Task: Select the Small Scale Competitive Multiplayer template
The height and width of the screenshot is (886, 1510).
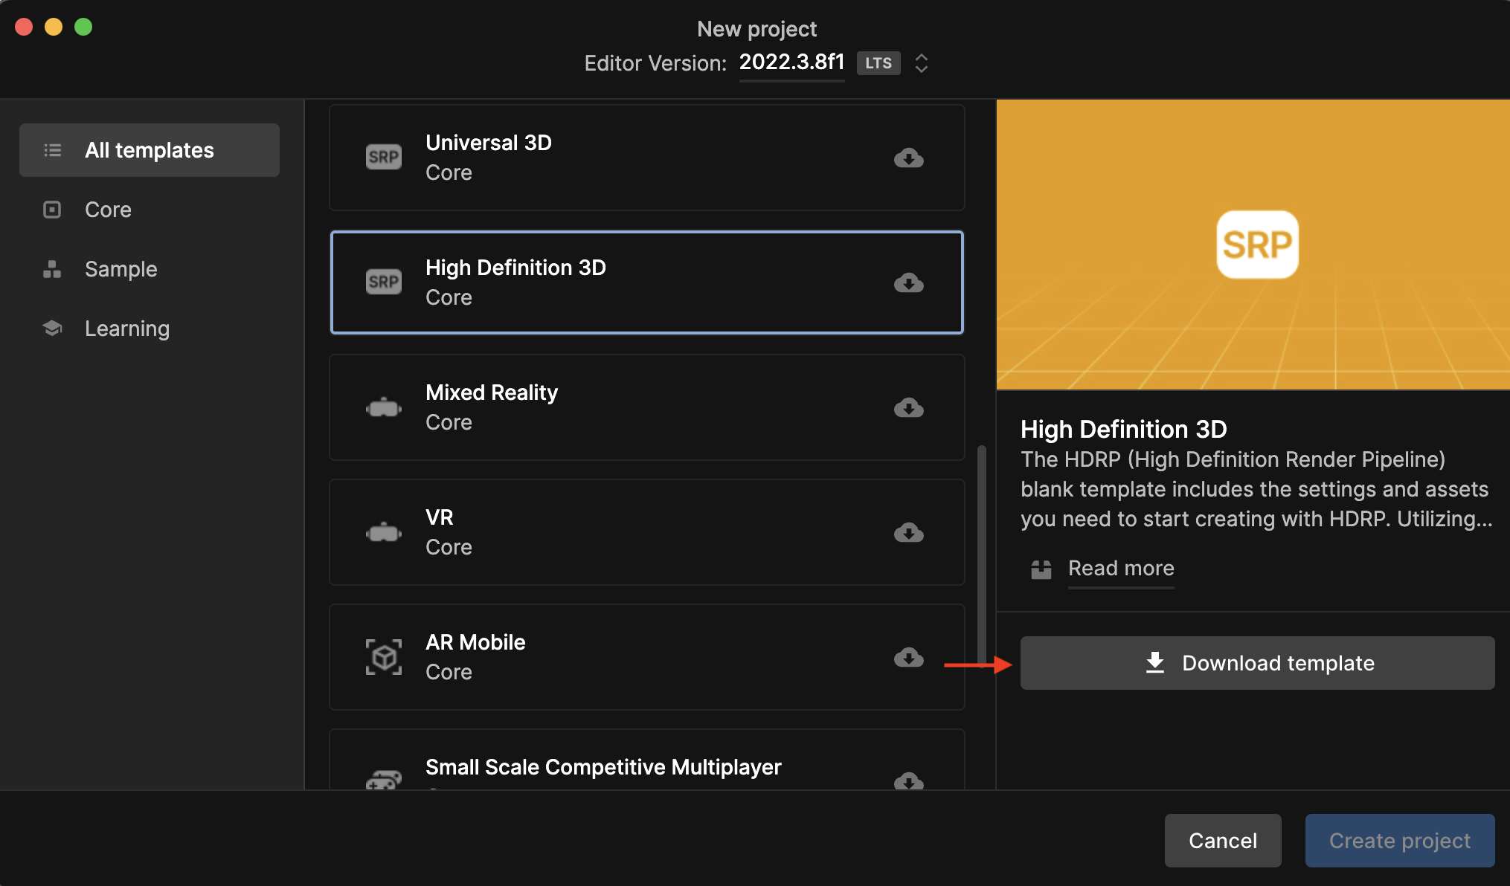Action: tap(603, 766)
